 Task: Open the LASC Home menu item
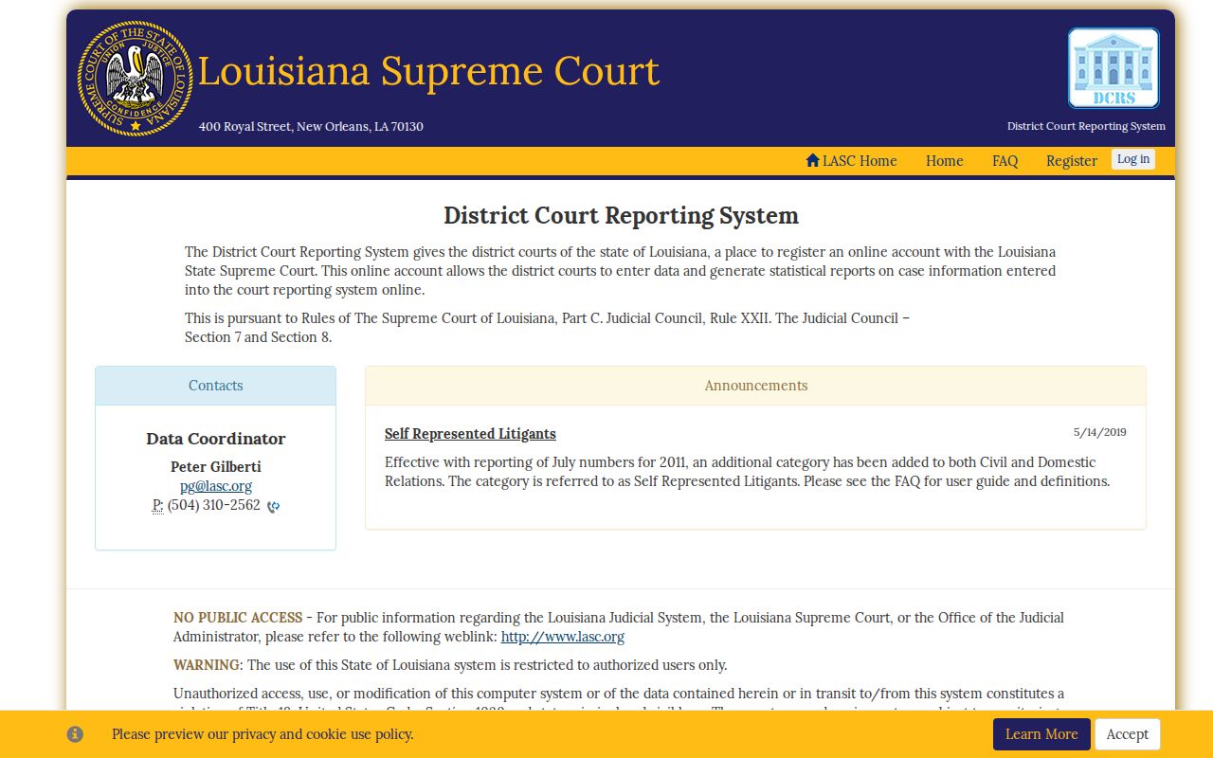851,161
